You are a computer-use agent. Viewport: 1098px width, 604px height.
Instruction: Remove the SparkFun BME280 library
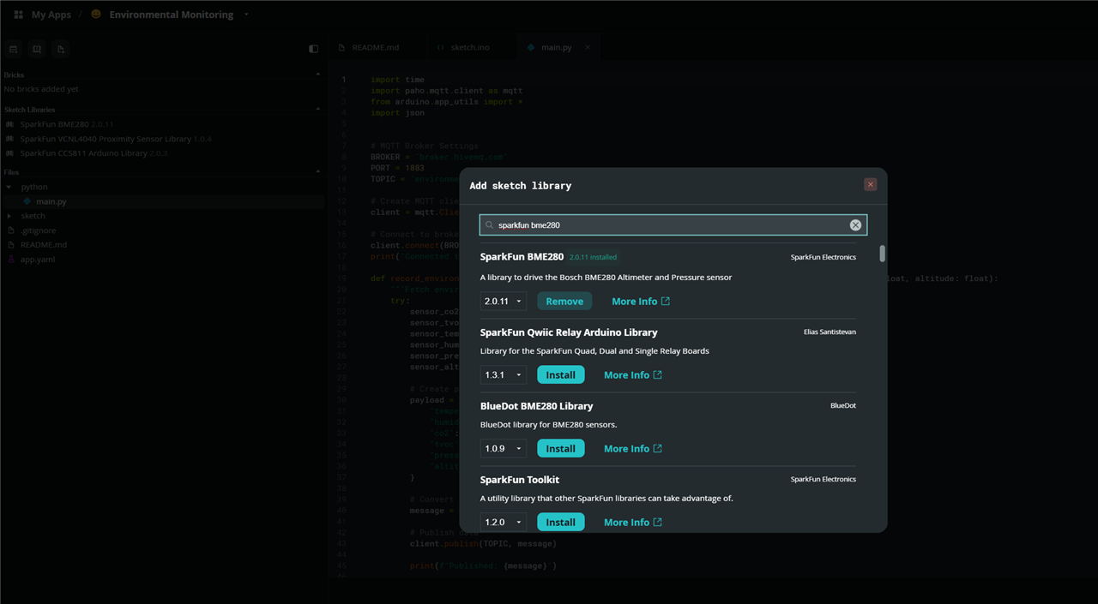(564, 302)
